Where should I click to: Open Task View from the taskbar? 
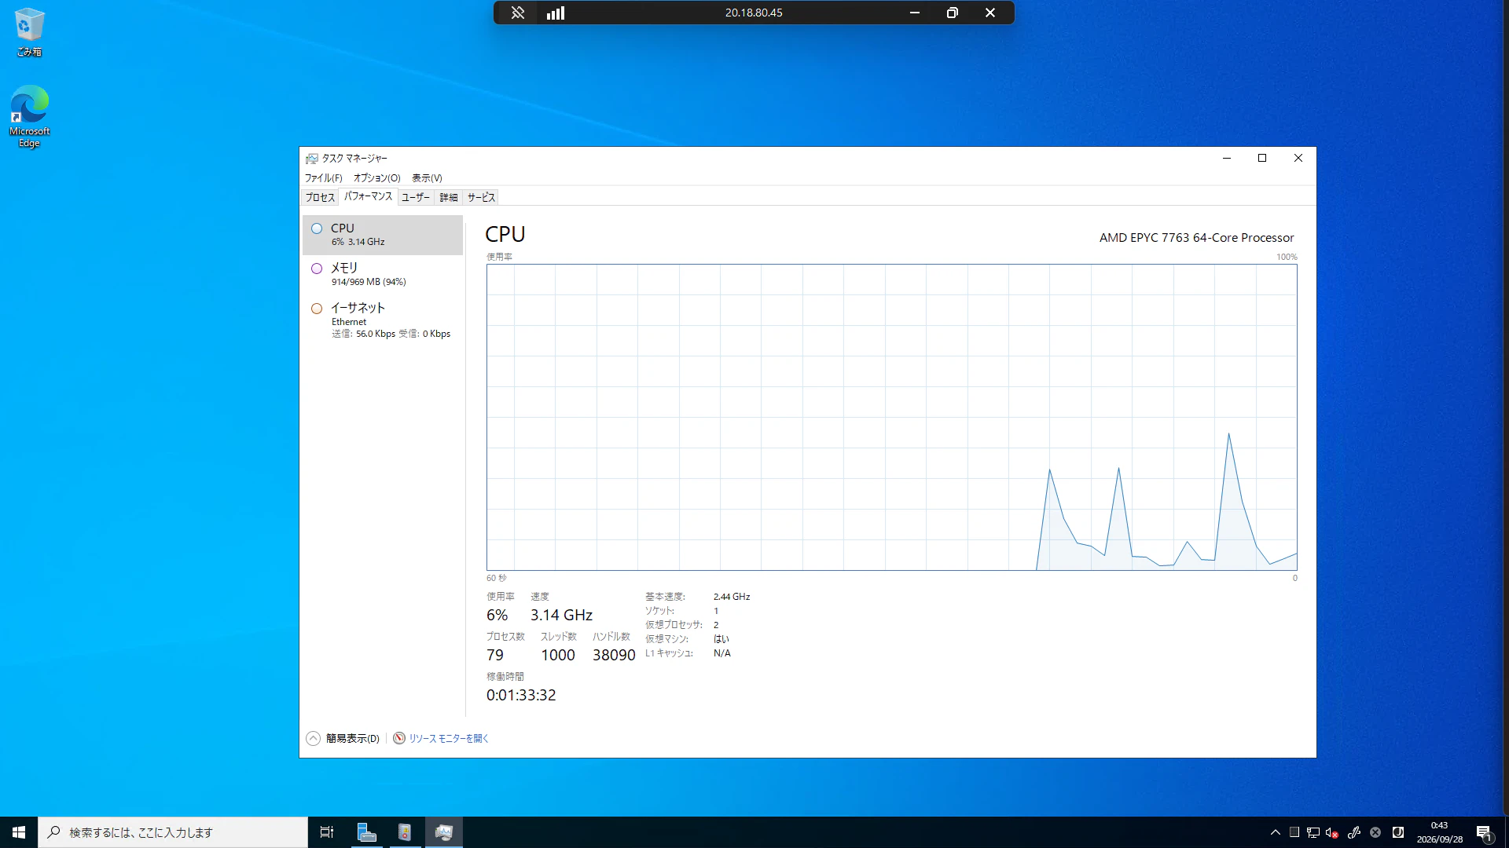click(327, 832)
